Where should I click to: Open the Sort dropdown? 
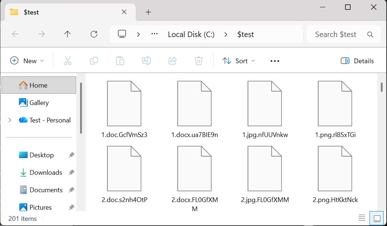pos(238,61)
